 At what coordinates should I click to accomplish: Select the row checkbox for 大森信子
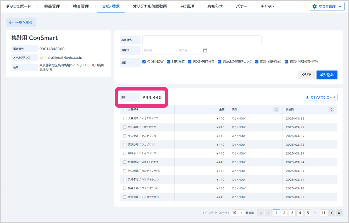125,119
